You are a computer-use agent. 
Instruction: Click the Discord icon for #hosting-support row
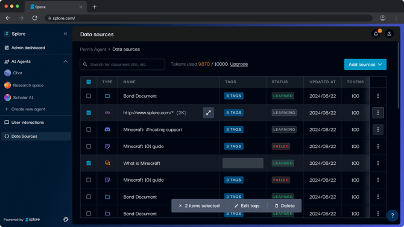pyautogui.click(x=107, y=129)
